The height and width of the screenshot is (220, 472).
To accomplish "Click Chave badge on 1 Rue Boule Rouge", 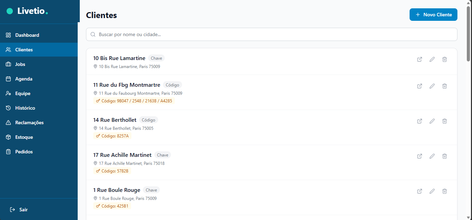I will pyautogui.click(x=151, y=190).
